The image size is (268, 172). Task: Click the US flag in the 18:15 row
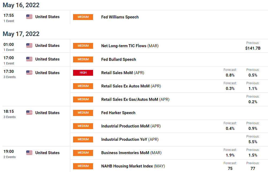pyautogui.click(x=29, y=113)
